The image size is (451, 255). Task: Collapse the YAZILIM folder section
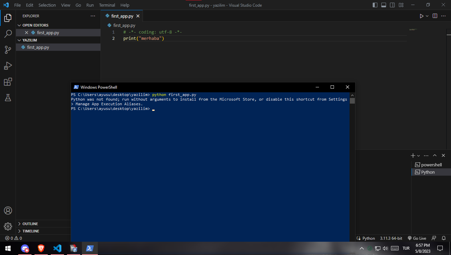pos(58,40)
